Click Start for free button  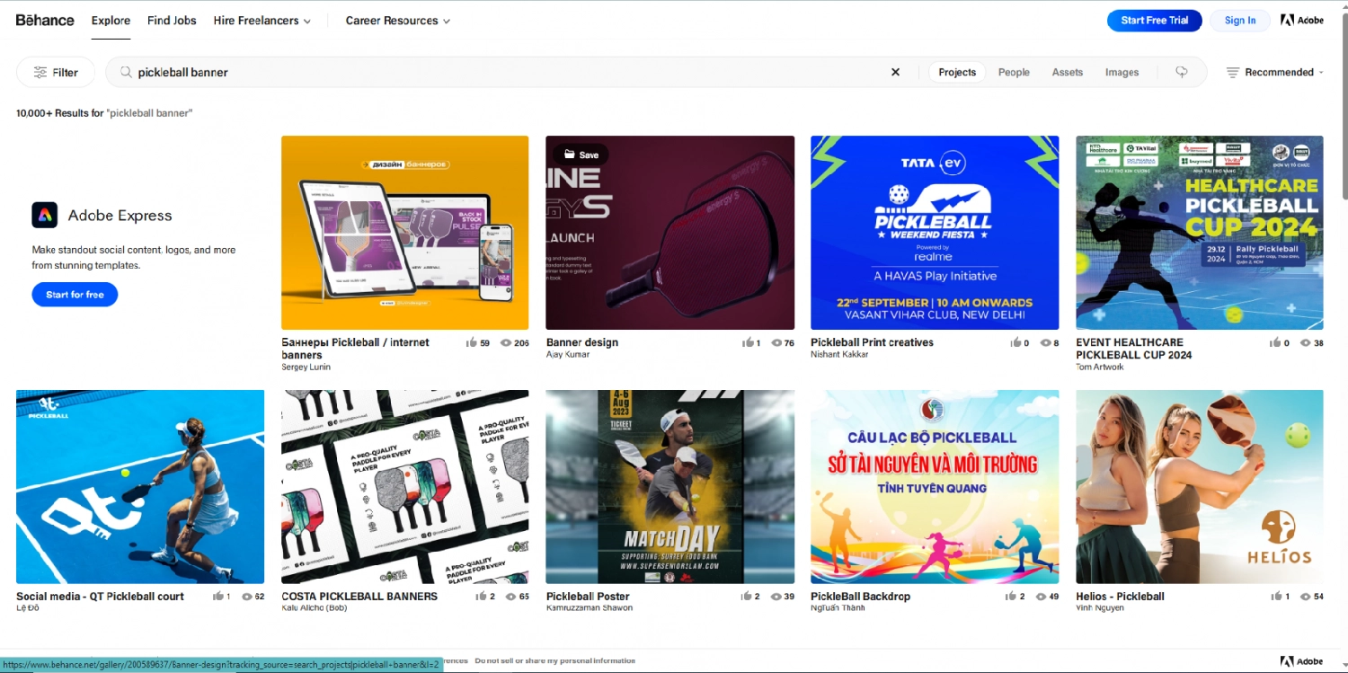pos(75,295)
